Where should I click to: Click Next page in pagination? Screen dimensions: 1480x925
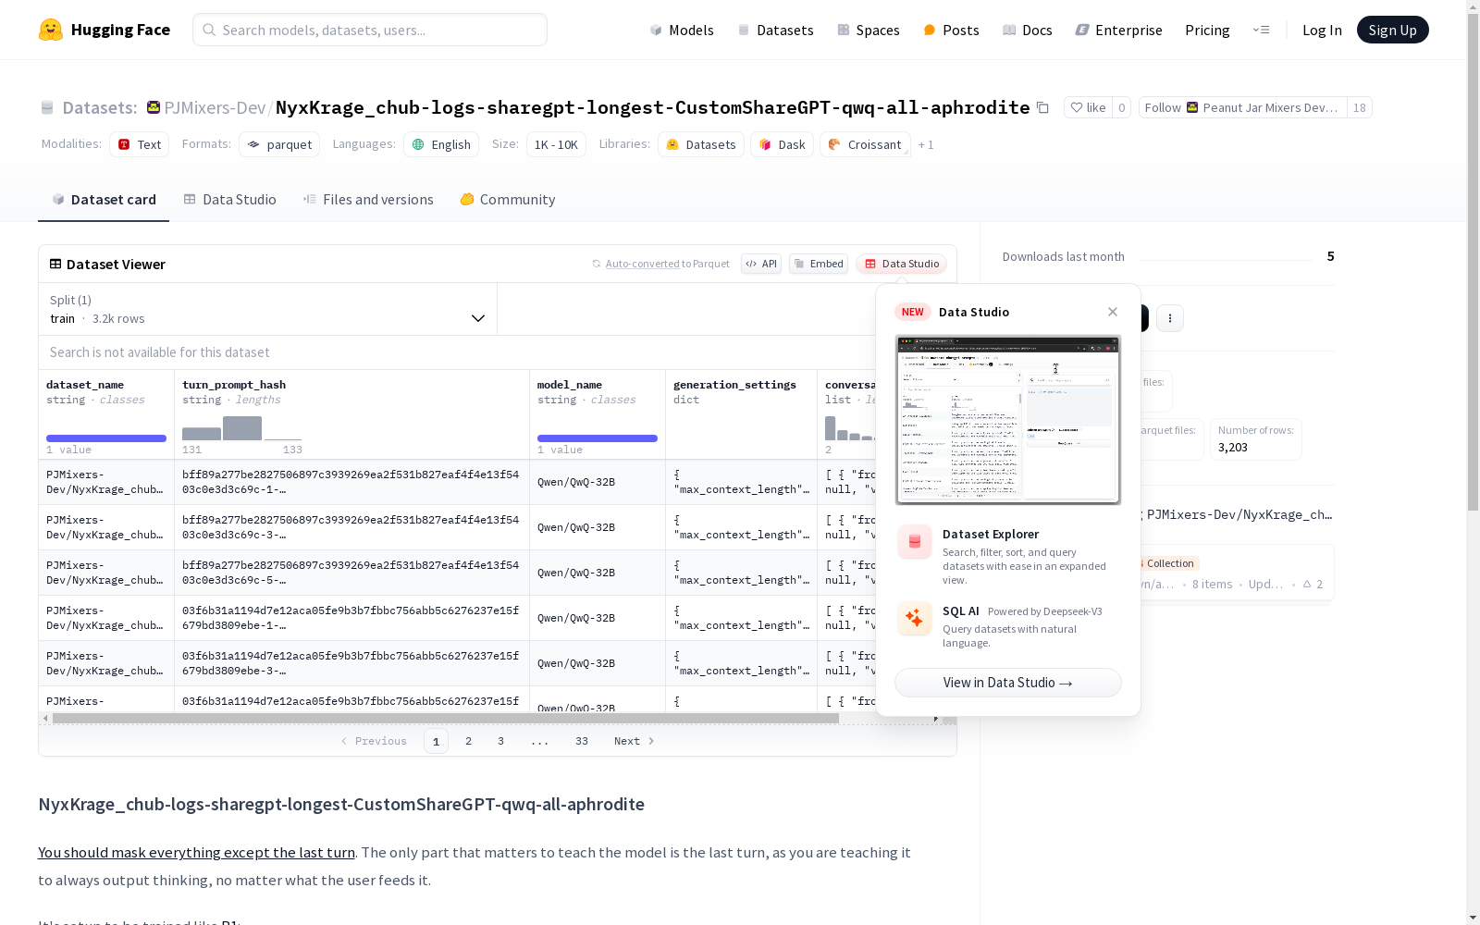coord(635,741)
